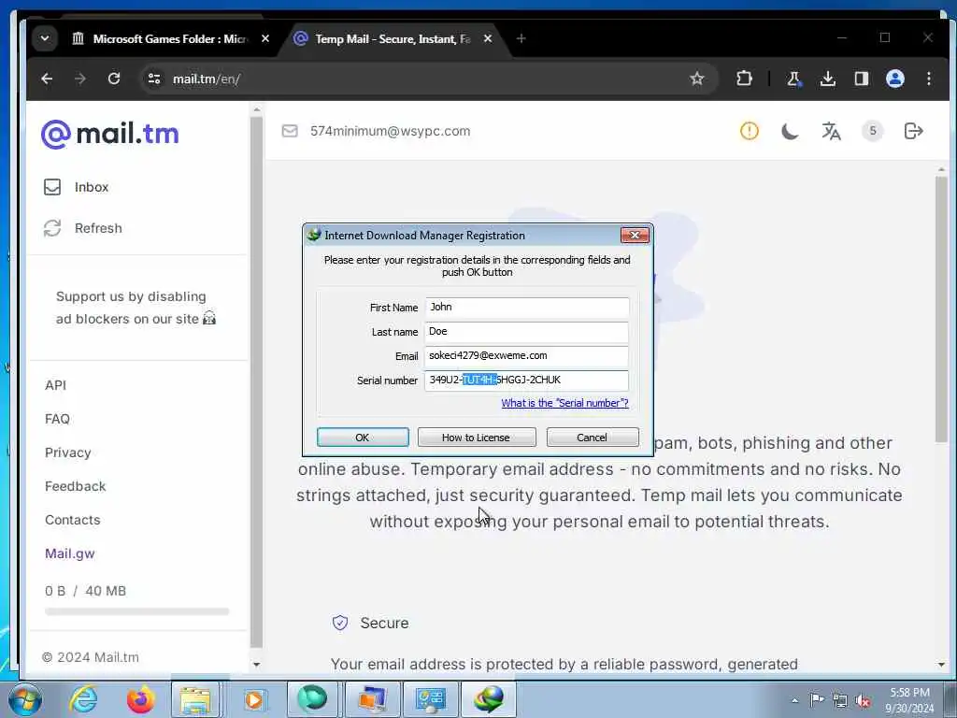Click the orange warning alert icon
The height and width of the screenshot is (718, 957).
pos(749,131)
